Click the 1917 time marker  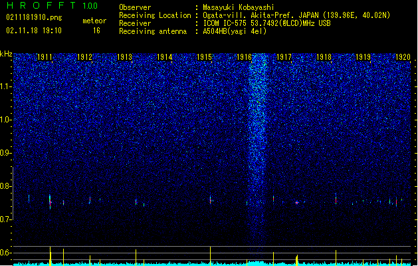284,57
